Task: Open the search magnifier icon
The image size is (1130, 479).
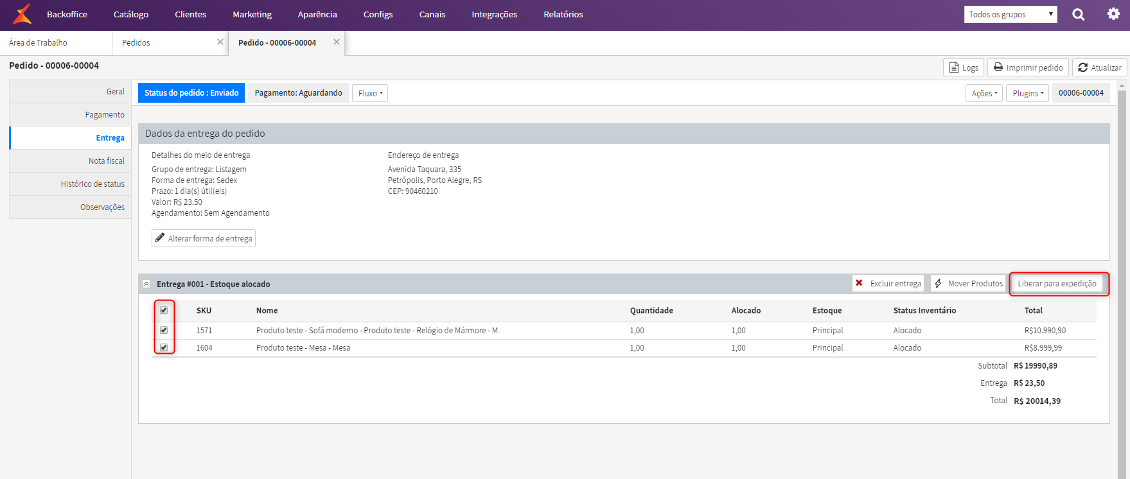Action: [1079, 14]
